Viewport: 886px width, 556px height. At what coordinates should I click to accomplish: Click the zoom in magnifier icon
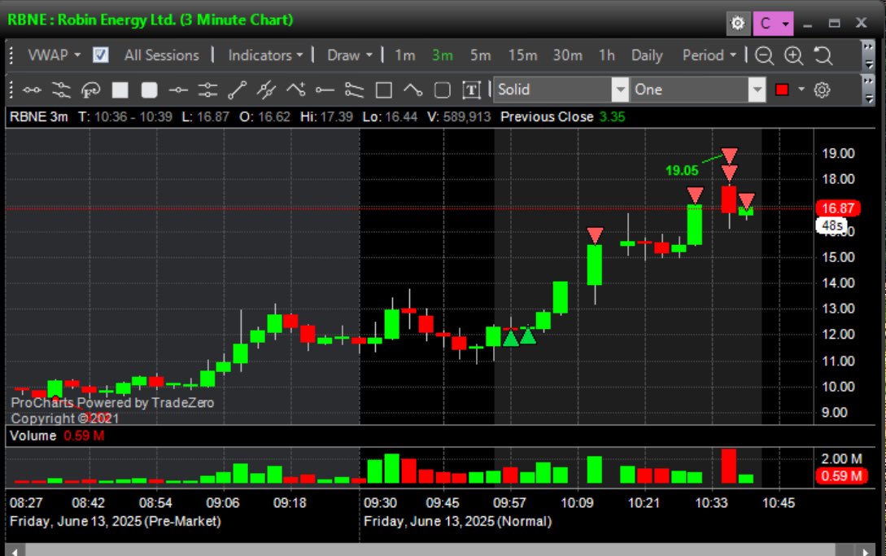pos(792,55)
